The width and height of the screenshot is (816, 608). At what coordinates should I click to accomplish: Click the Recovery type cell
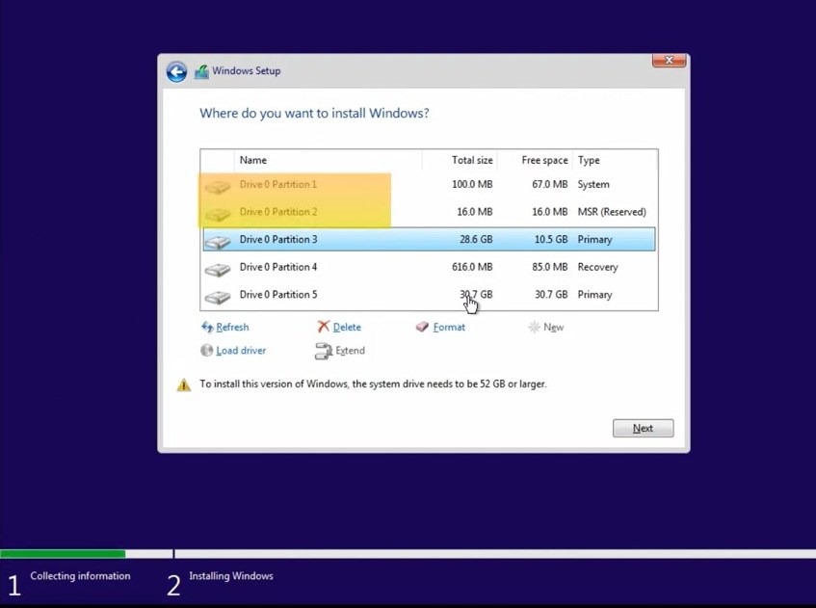point(597,267)
